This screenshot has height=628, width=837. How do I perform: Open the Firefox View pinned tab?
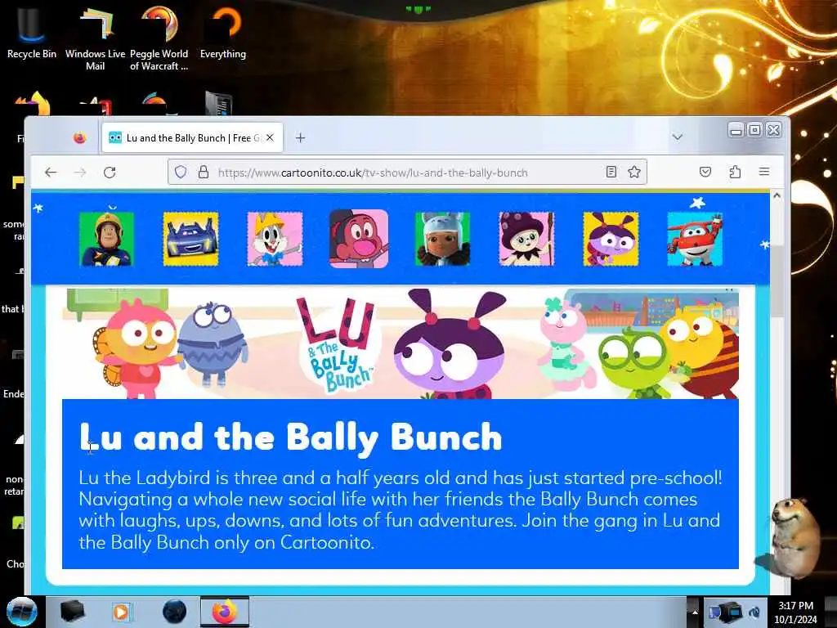pos(79,138)
